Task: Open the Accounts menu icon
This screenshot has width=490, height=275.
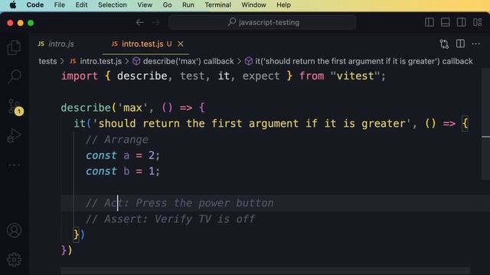Action: click(14, 231)
